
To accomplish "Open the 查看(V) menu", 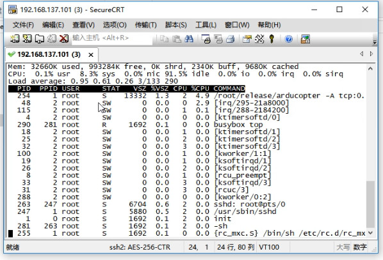I will [x=83, y=25].
